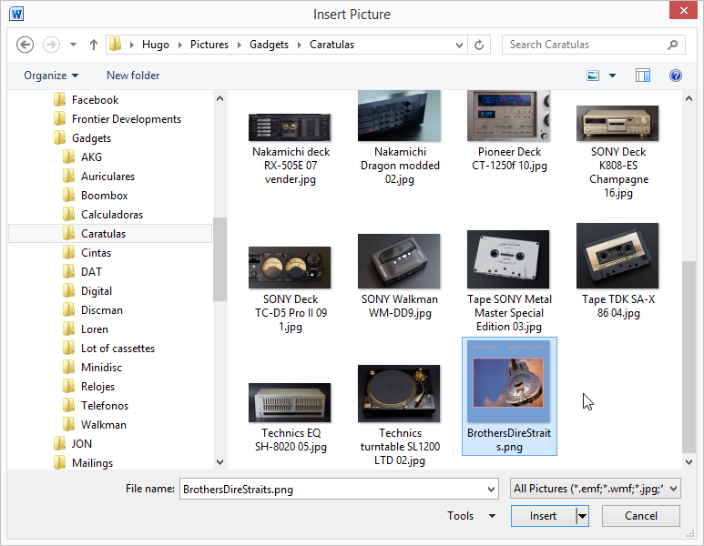Expand the File name dropdown arrow
Viewport: 704px width, 546px height.
[x=492, y=489]
